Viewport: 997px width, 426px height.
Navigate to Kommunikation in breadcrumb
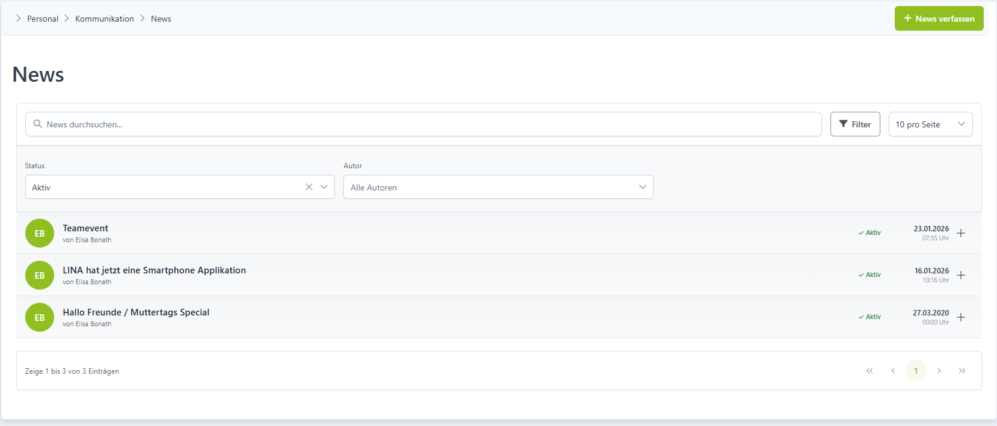(x=105, y=19)
